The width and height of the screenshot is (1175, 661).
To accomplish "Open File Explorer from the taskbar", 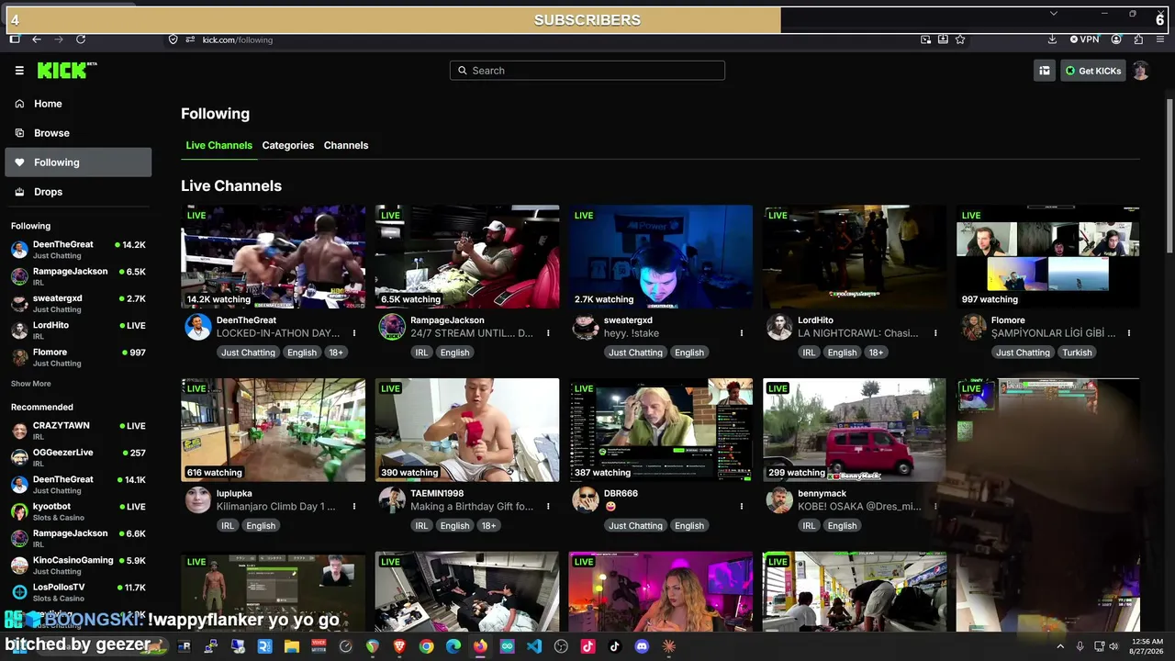I will [x=291, y=646].
